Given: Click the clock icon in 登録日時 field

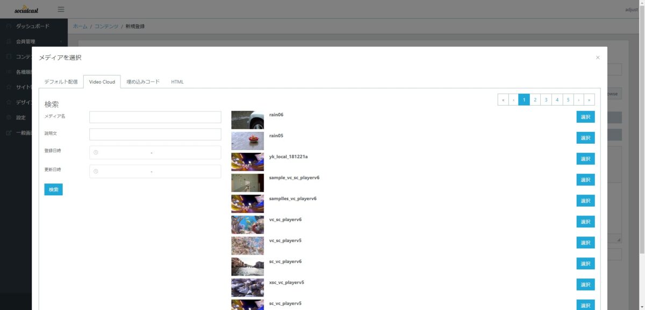Looking at the screenshot, I should [96, 153].
